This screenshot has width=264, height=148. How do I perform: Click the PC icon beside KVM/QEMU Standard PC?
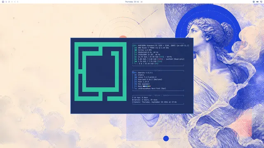click(133, 46)
